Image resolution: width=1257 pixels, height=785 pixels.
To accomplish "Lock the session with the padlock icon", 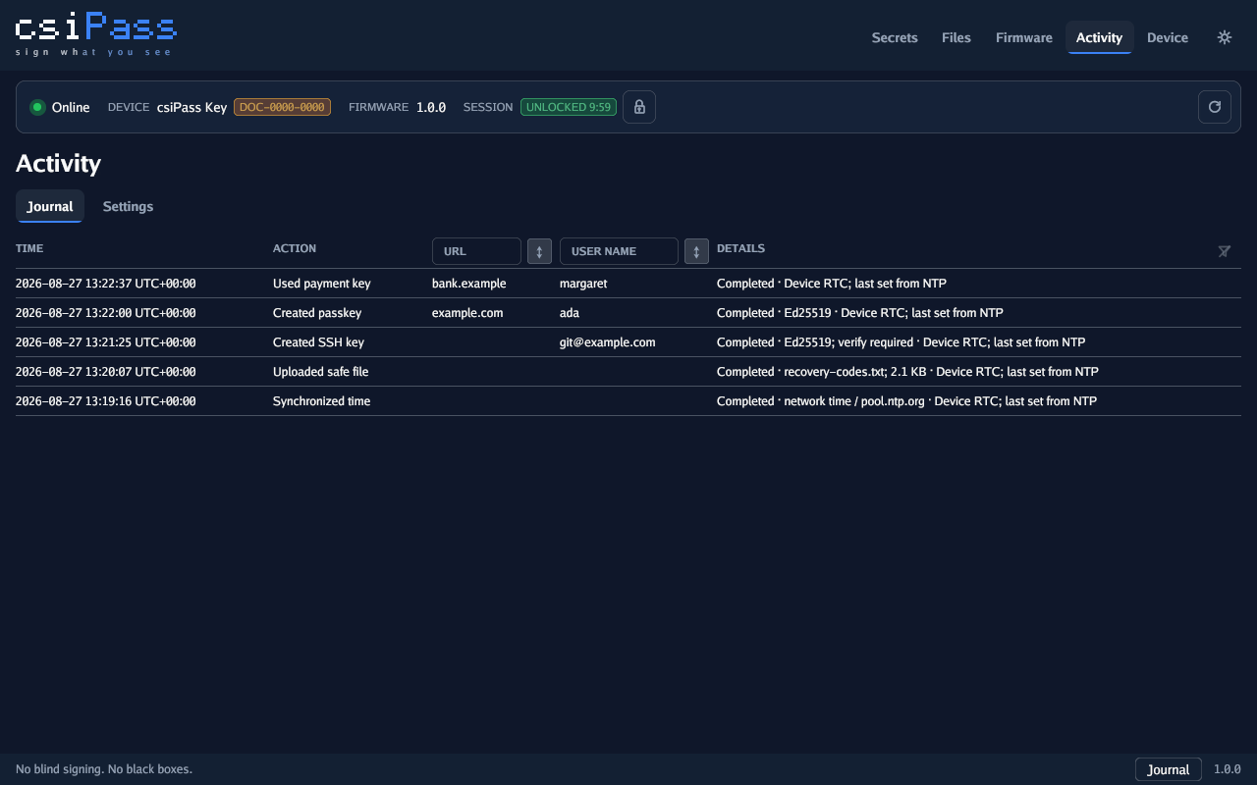I will coord(639,107).
